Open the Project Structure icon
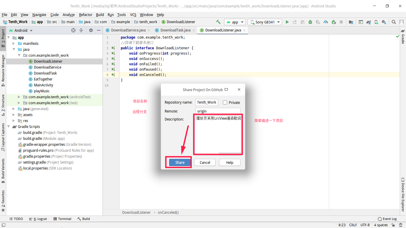 pyautogui.click(x=351, y=22)
